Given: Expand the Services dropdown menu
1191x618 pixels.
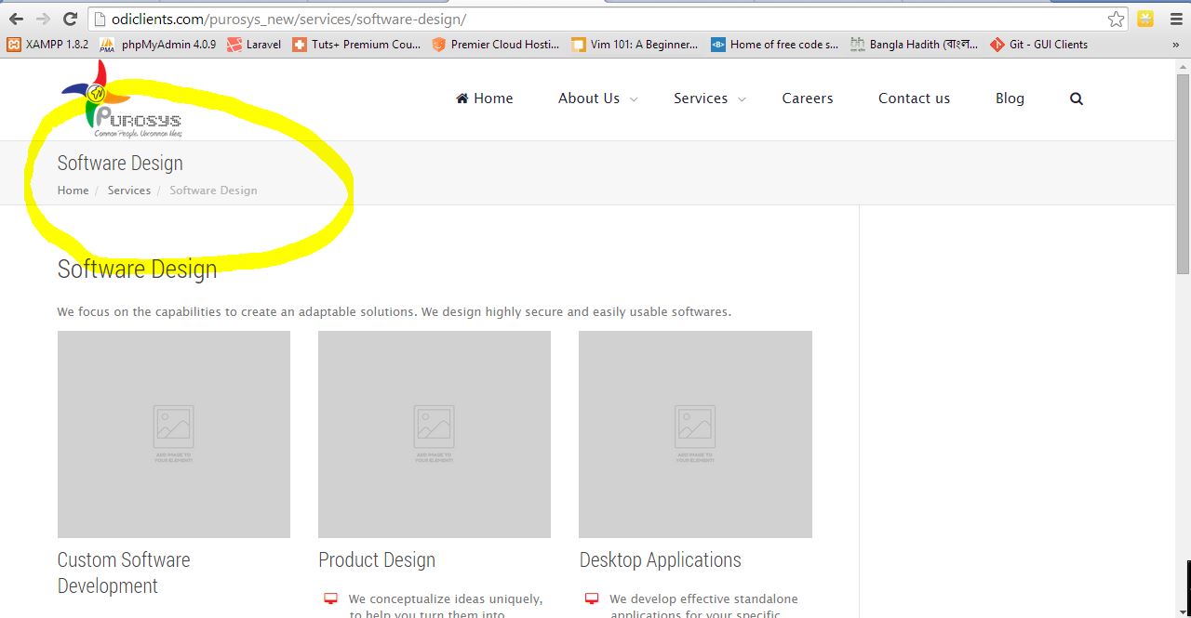Looking at the screenshot, I should click(709, 99).
